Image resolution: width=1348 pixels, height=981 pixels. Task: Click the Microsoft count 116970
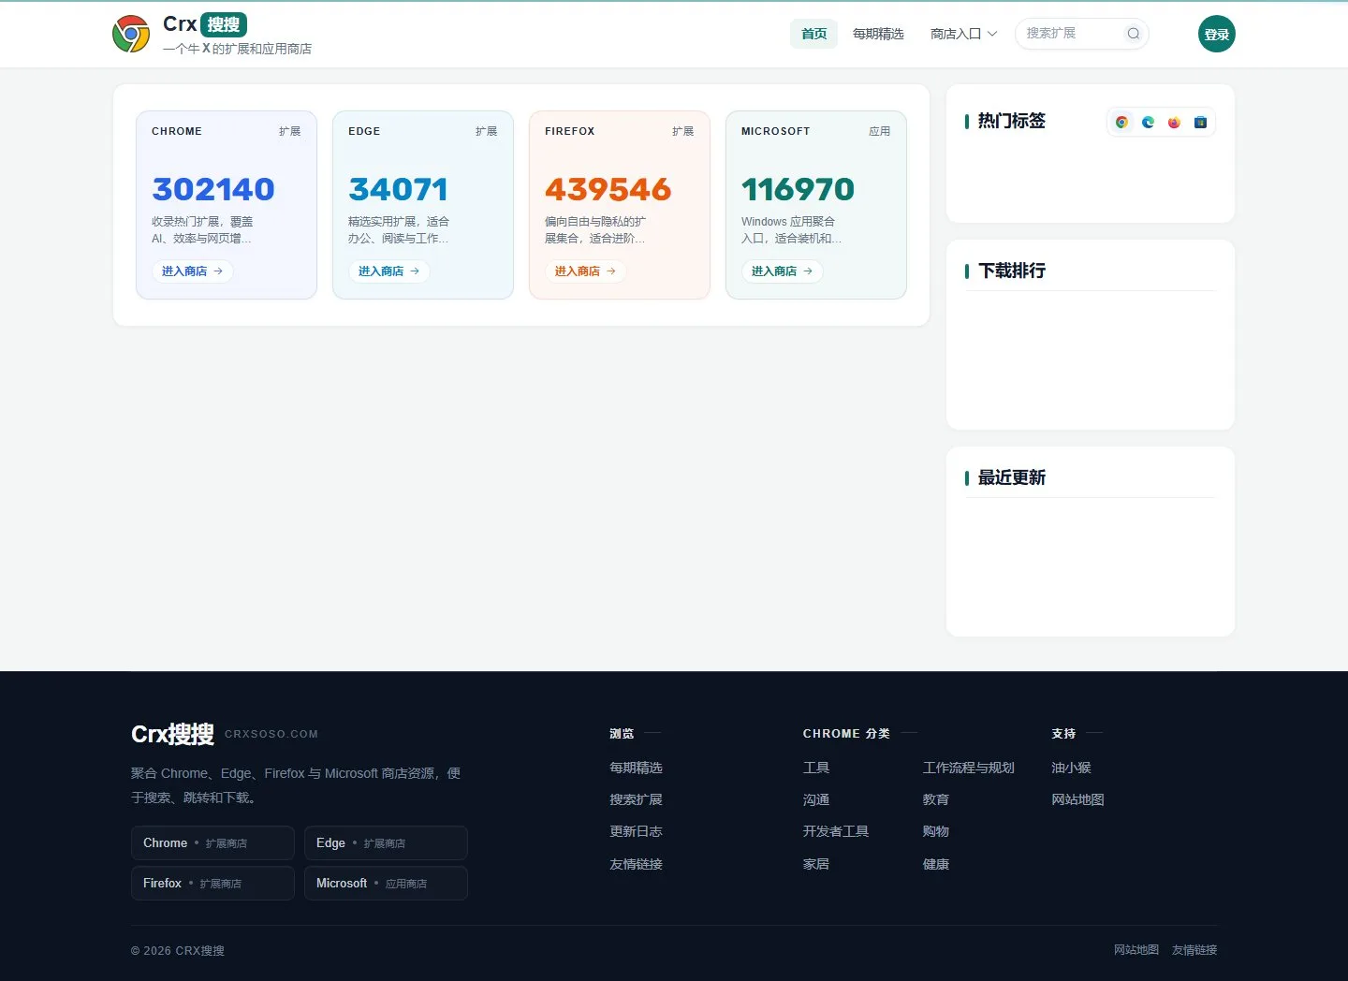798,189
